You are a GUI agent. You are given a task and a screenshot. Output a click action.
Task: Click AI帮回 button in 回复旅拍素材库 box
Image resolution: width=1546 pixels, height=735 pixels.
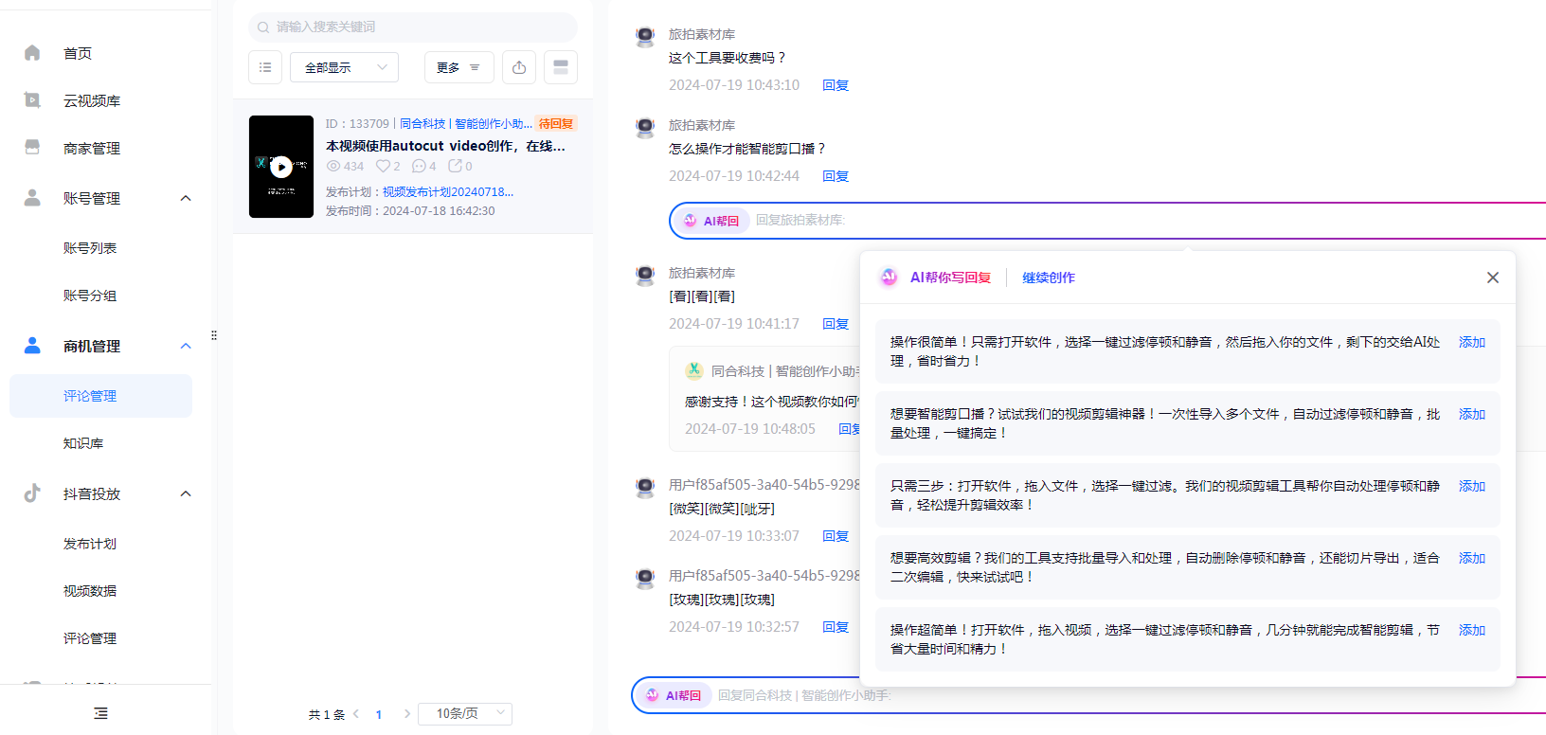(711, 221)
